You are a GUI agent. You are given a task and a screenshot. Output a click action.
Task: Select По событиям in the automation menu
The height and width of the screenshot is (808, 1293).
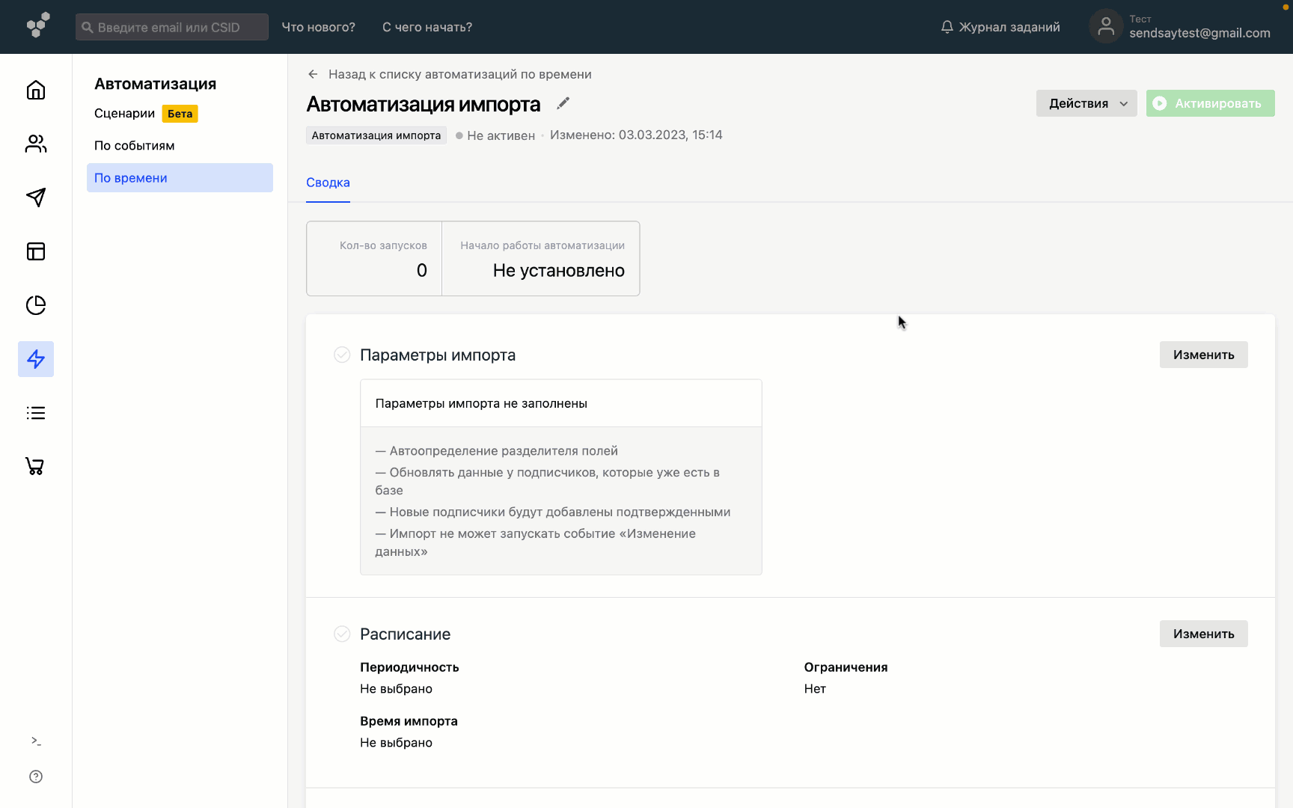pos(135,146)
